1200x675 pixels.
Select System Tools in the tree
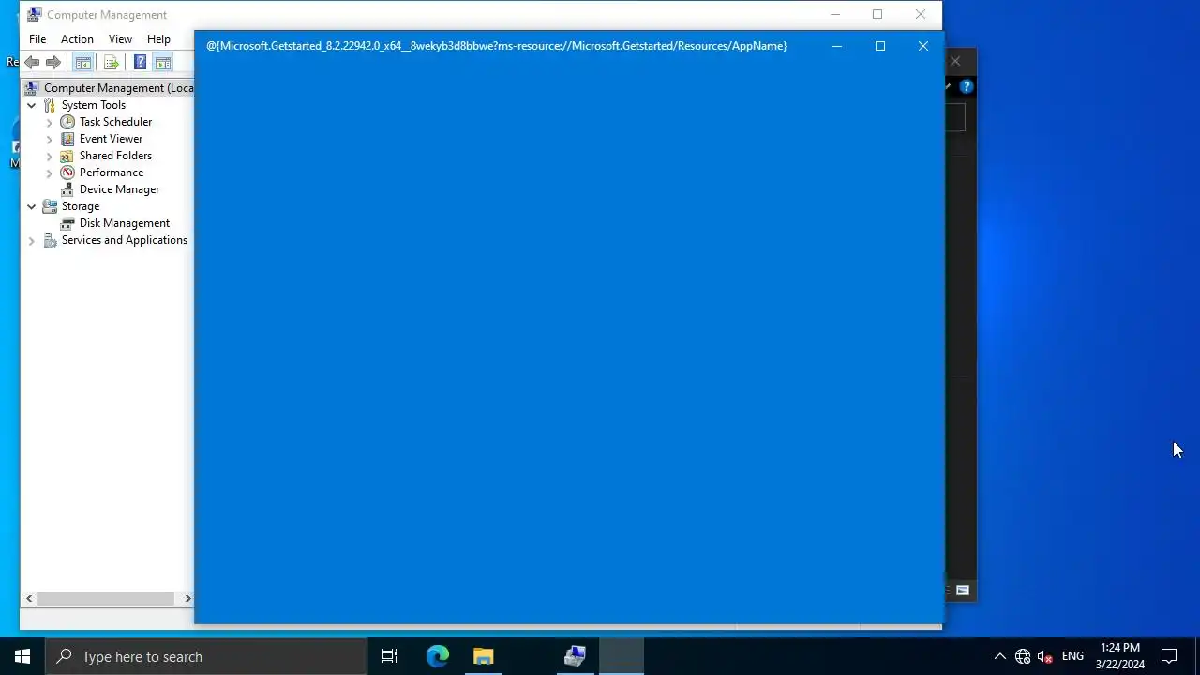(93, 105)
